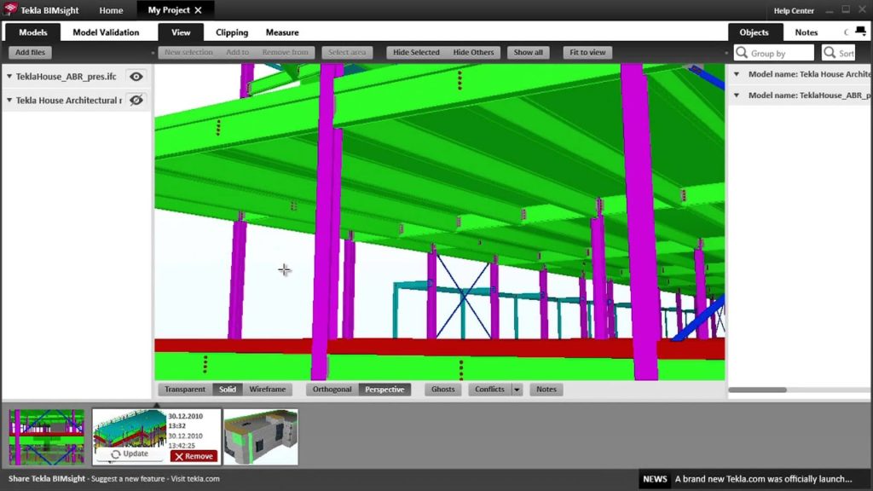Click Hide Others

pos(473,52)
